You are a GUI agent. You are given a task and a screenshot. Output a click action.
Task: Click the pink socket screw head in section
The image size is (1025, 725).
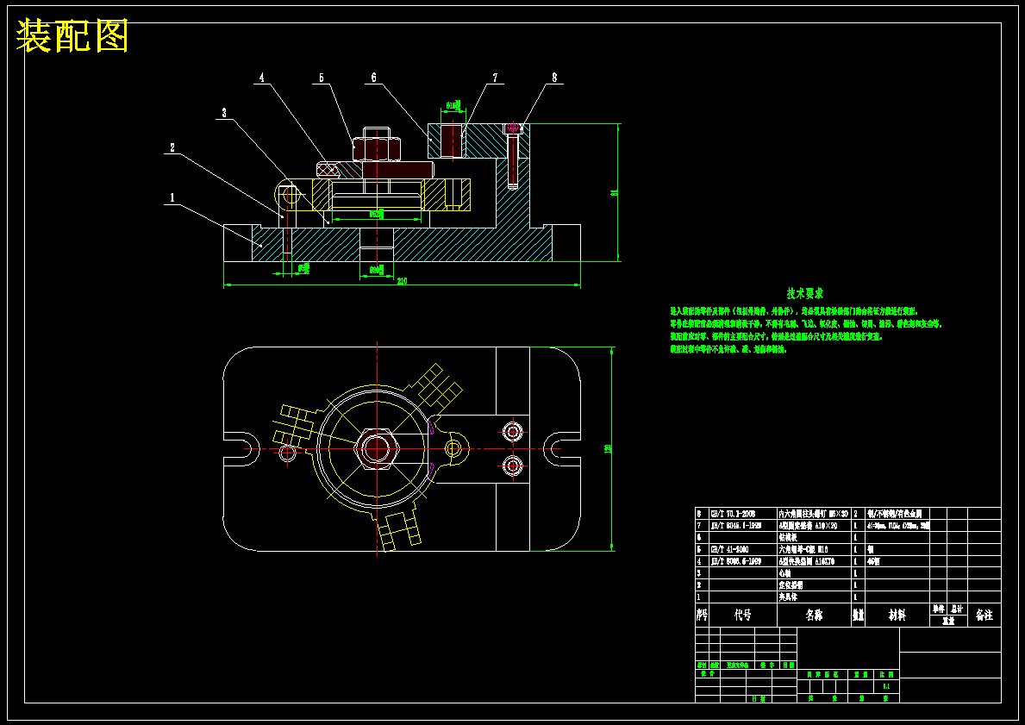point(513,127)
